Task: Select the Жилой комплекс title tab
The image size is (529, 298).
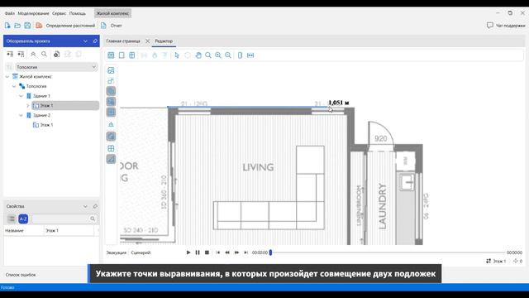Action: pos(112,13)
